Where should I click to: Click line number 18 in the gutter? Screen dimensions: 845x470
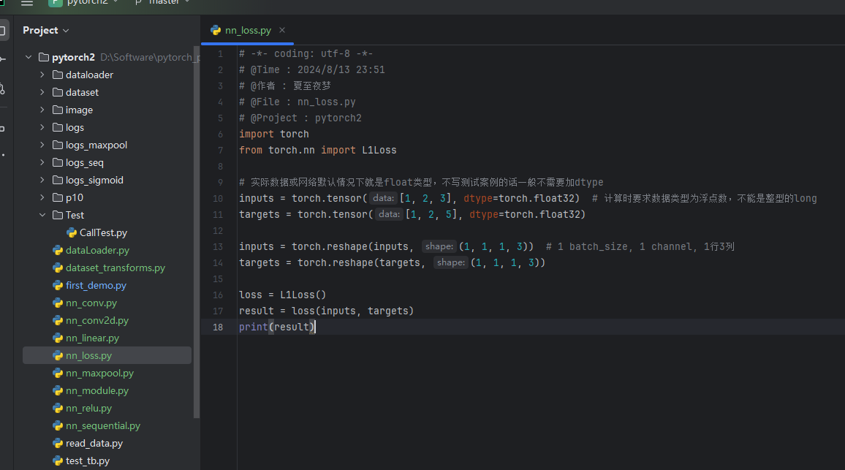(218, 327)
